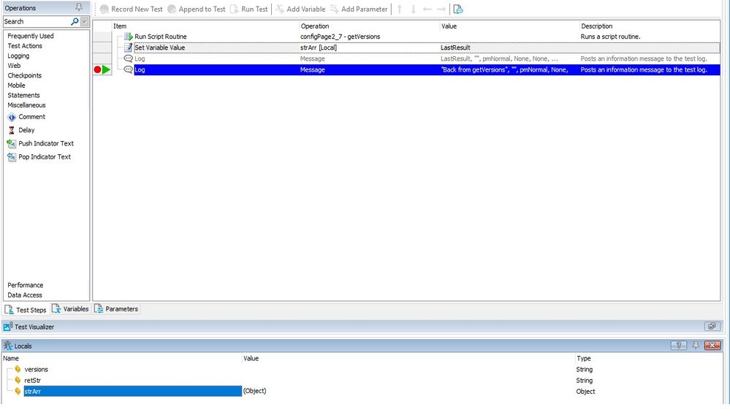Image resolution: width=730 pixels, height=418 pixels.
Task: Expand the Frequently Used category
Action: 31,36
